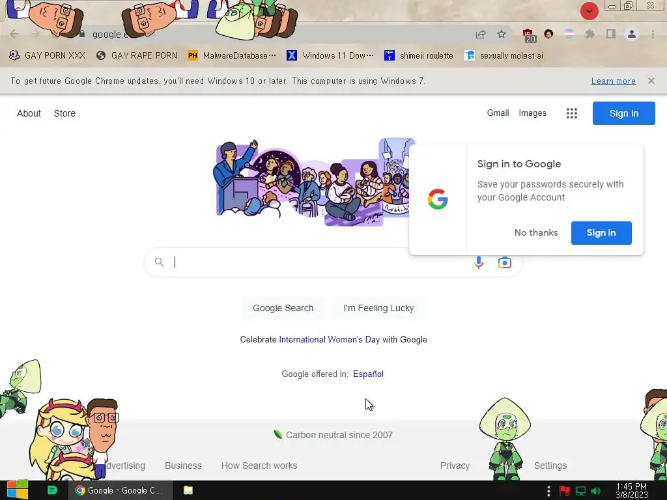Open the Windows 11 Dow… bookmark

click(330, 56)
